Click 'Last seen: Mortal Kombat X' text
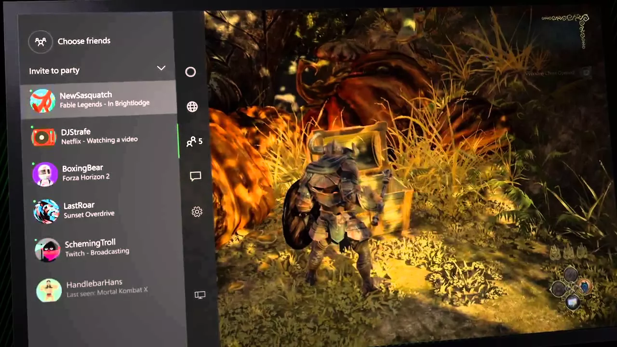 tap(107, 292)
